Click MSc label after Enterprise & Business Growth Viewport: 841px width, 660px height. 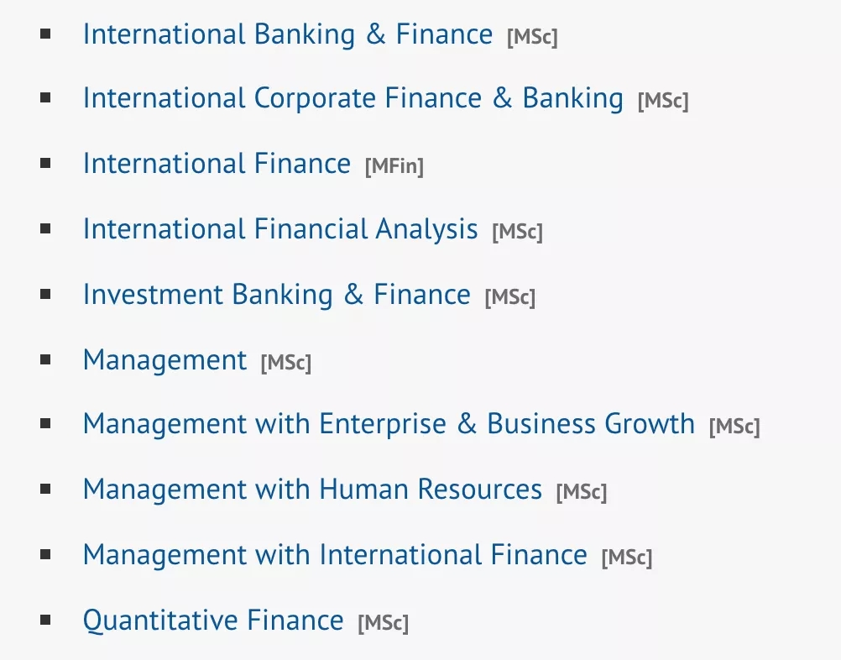(734, 427)
